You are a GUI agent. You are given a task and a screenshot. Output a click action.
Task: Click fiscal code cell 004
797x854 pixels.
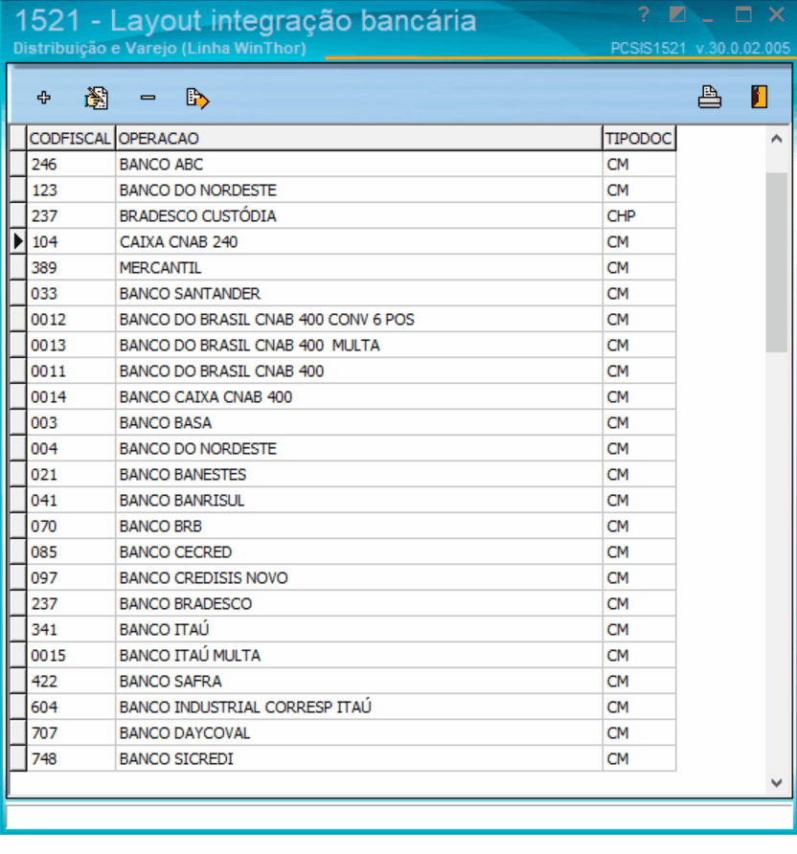click(71, 449)
